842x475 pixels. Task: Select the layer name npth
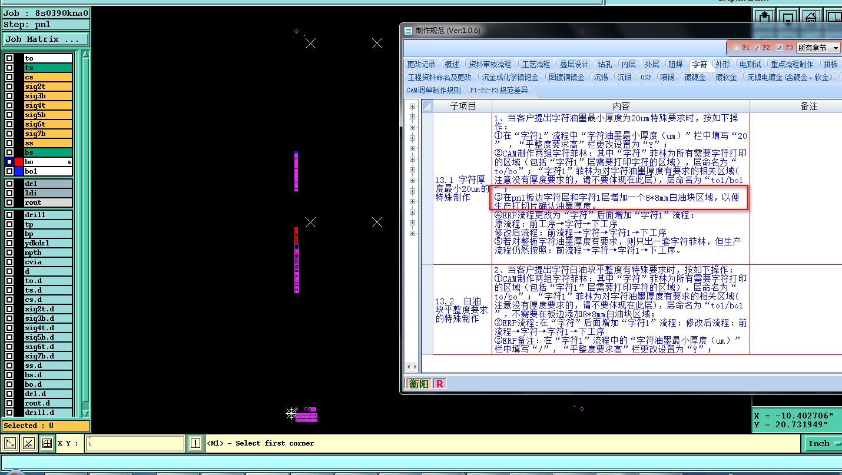click(48, 253)
